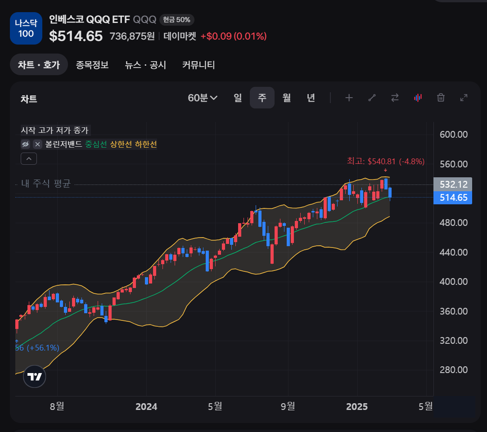Click the 상한선 legend label
This screenshot has height=432, width=487.
tap(121, 144)
